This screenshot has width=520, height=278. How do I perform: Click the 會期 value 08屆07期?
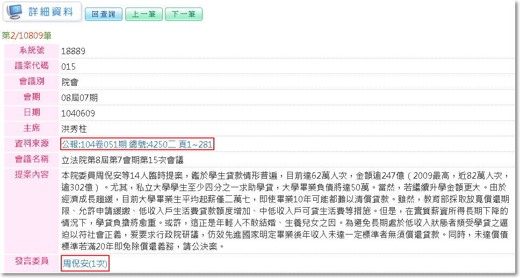click(80, 98)
